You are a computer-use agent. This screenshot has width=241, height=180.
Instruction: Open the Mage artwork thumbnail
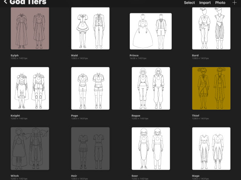(211, 148)
